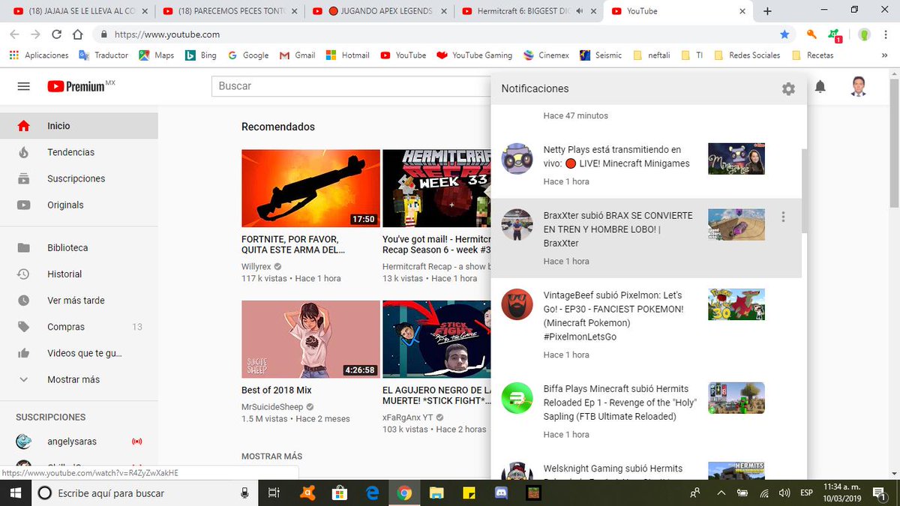Open more options for BraxXter notification

tap(783, 217)
